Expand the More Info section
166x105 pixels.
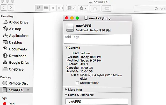coord(66,89)
